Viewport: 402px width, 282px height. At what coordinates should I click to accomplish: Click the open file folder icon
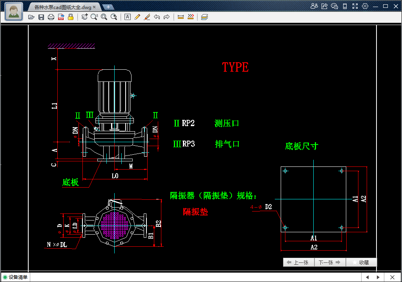point(31,17)
